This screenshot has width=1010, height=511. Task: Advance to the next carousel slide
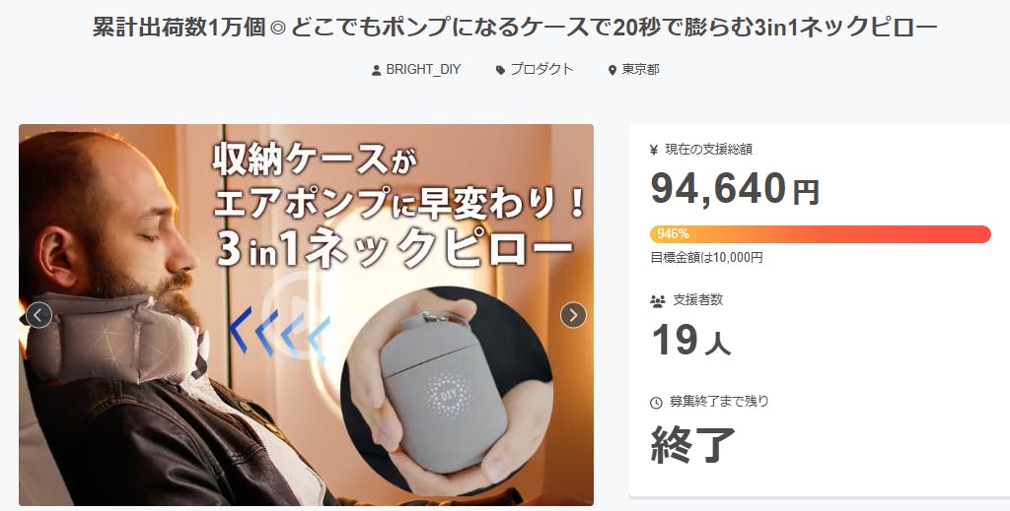click(573, 315)
